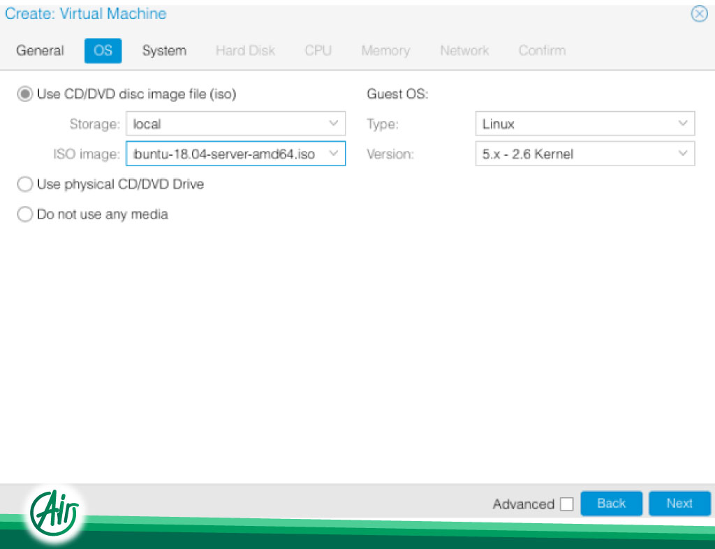The image size is (715, 549).
Task: Open the ISO image dropdown arrow
Action: point(334,154)
